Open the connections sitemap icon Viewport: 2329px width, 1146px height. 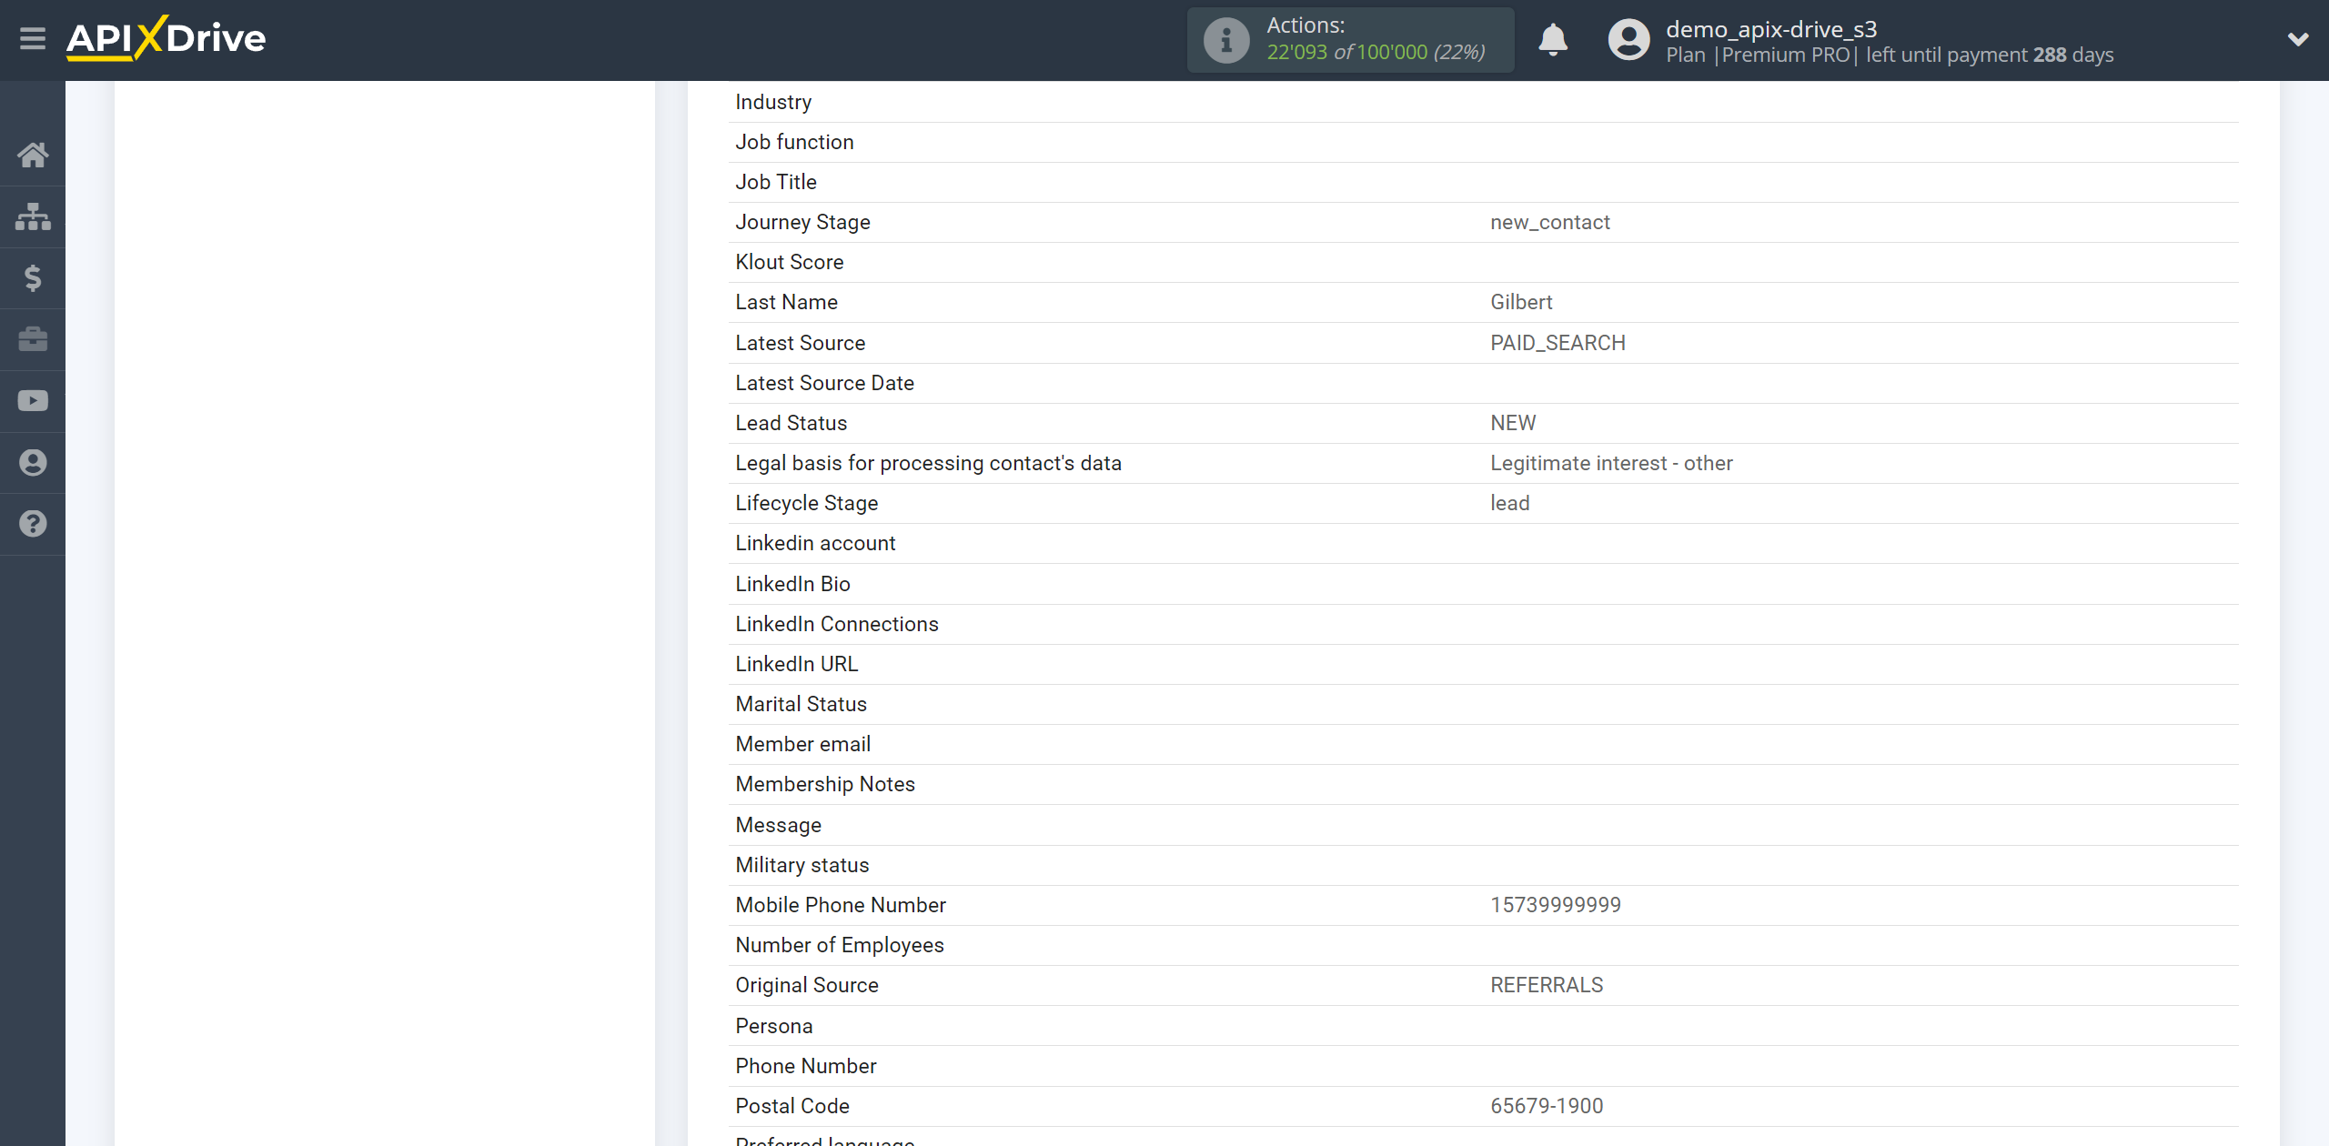coord(33,216)
